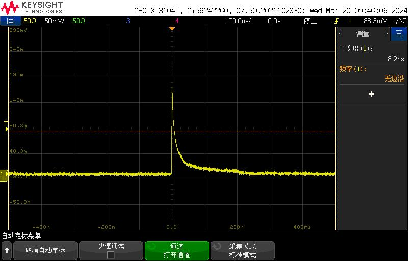Click the orange trigger time reference marker
This screenshot has width=408, height=261.
coord(172,28)
